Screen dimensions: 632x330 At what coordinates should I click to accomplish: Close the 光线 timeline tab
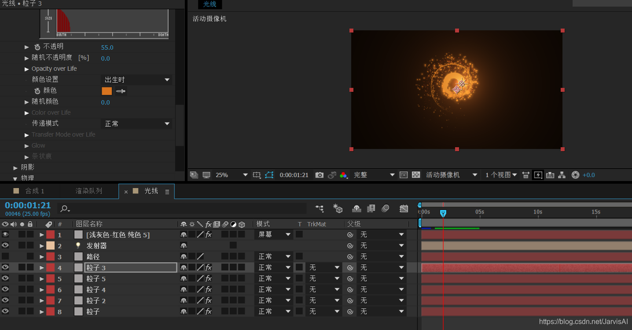point(126,192)
